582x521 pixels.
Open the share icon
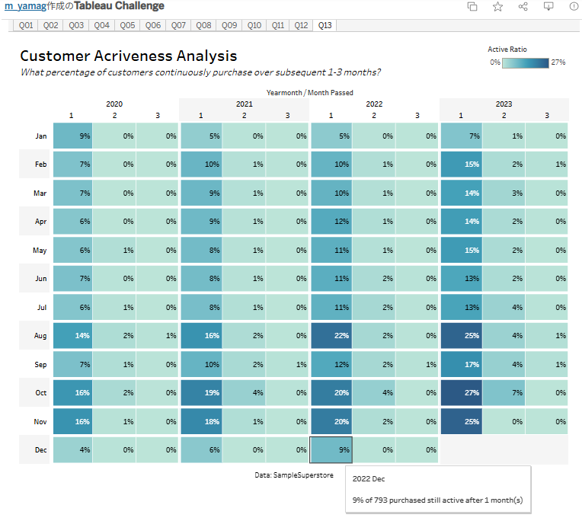coord(523,6)
